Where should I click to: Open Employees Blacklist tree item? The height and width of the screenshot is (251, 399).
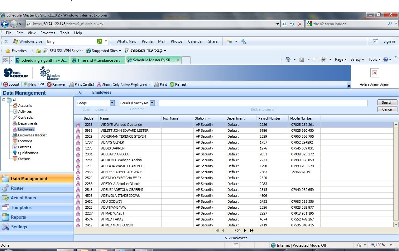pos(32,135)
